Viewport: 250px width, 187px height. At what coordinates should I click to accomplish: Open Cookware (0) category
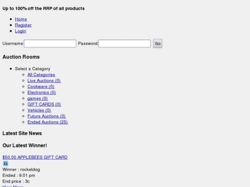click(41, 86)
